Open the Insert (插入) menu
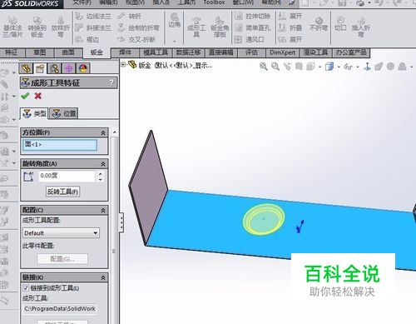 click(x=161, y=2)
